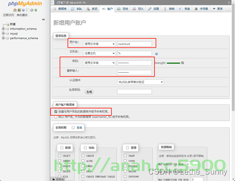Click the page settings icon at top right
Image resolution: width=235 pixels, height=181 pixels.
229,2
